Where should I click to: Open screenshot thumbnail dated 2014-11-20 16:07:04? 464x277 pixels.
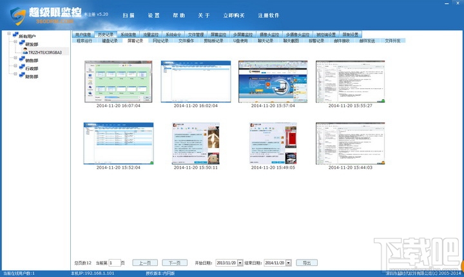click(x=119, y=82)
